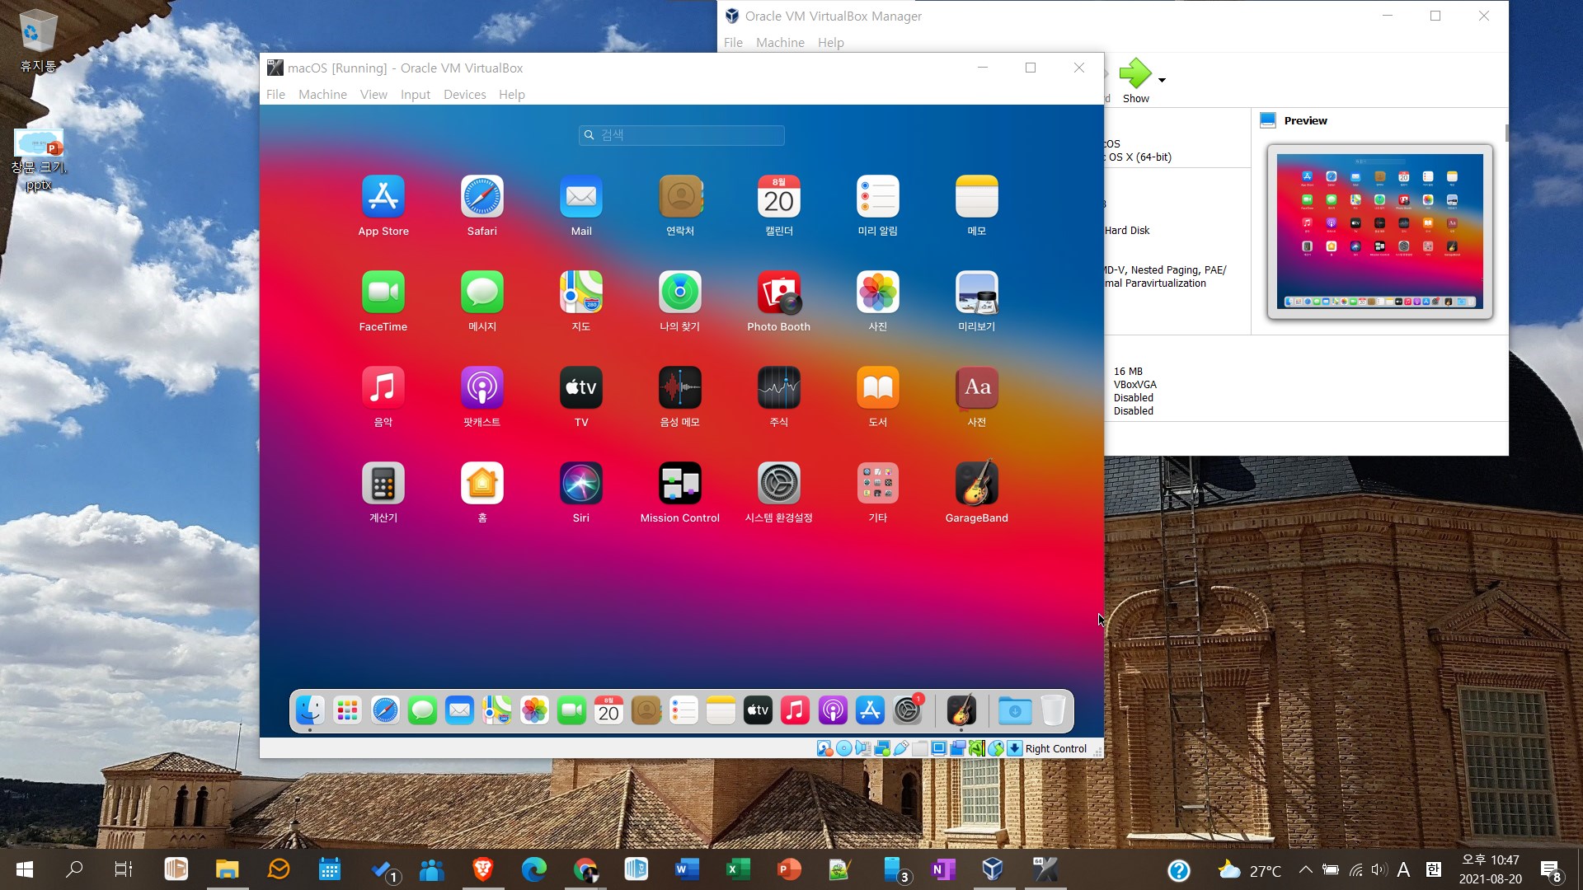Expand the Windows system tray hidden icons chevron
The image size is (1583, 890).
(x=1305, y=869)
